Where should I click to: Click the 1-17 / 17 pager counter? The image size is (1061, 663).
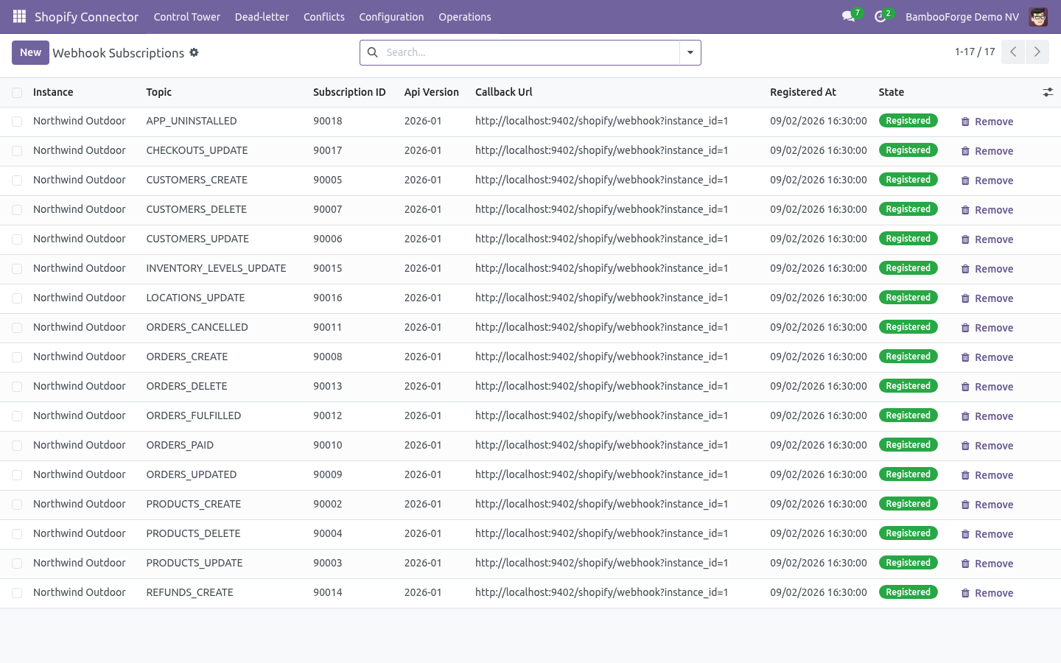tap(975, 52)
